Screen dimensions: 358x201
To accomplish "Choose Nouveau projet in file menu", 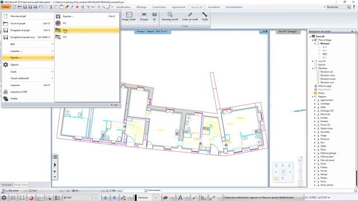I will [x=29, y=16].
